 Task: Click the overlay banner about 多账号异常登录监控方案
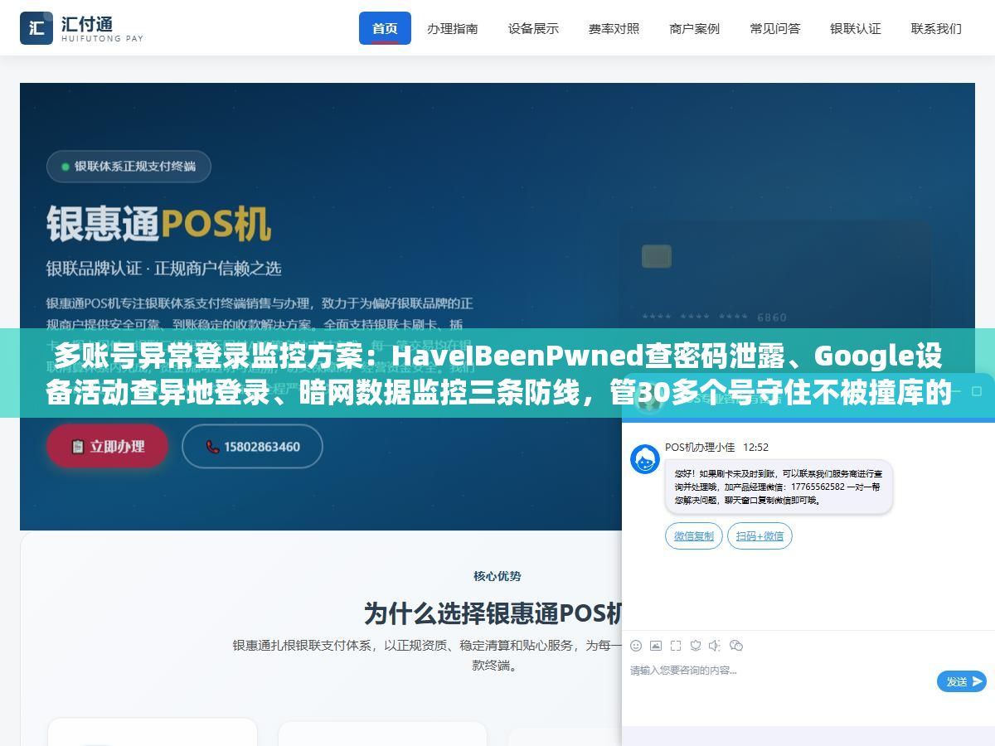point(498,373)
